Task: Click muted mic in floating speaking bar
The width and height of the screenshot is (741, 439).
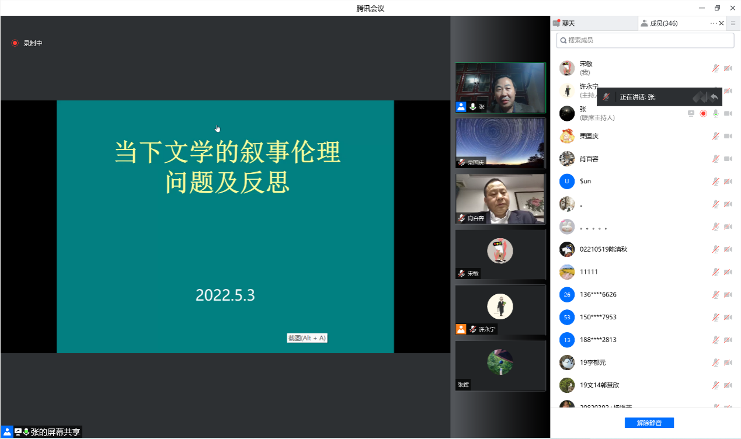Action: point(607,97)
